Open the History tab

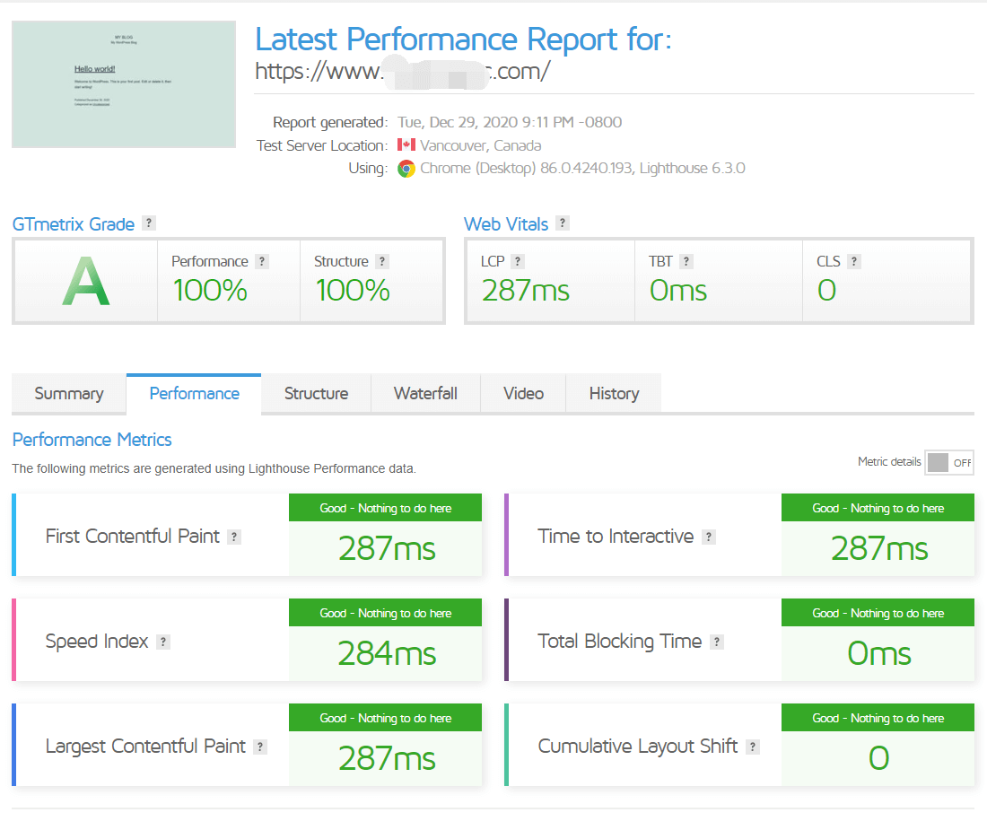pos(614,393)
